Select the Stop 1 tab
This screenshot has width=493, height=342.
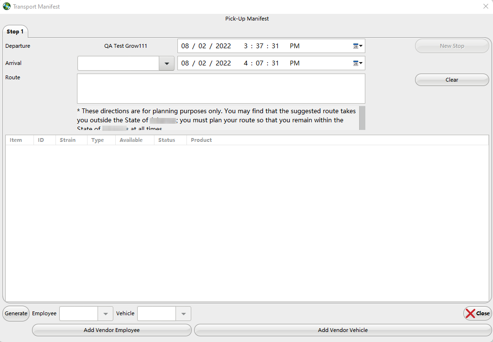(x=15, y=31)
